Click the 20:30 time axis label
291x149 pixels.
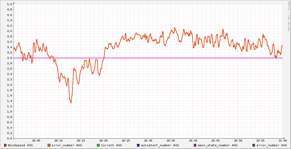coord(148,140)
